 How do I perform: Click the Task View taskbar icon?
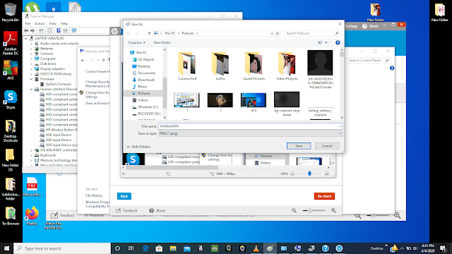131,248
